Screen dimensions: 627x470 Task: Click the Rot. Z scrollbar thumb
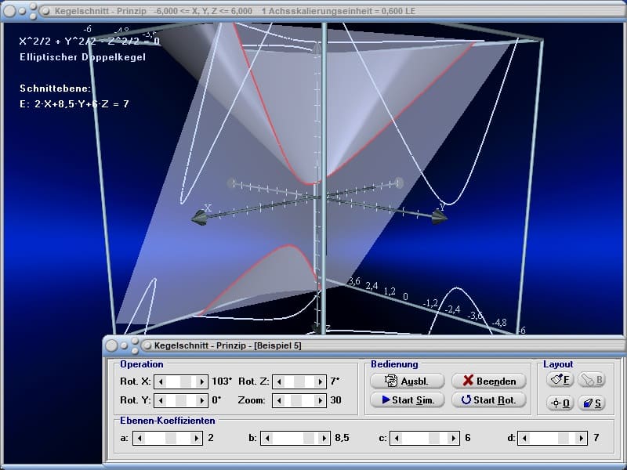tap(299, 381)
